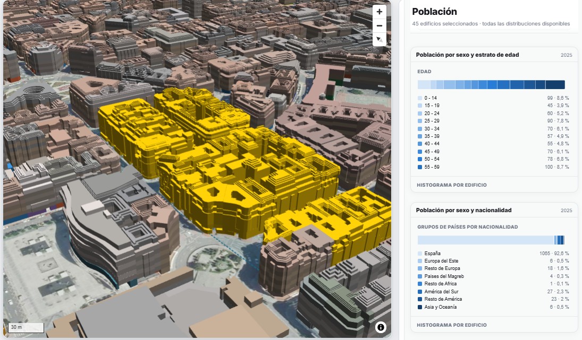Click the value '27 · 2,3 %'

pos(558,292)
